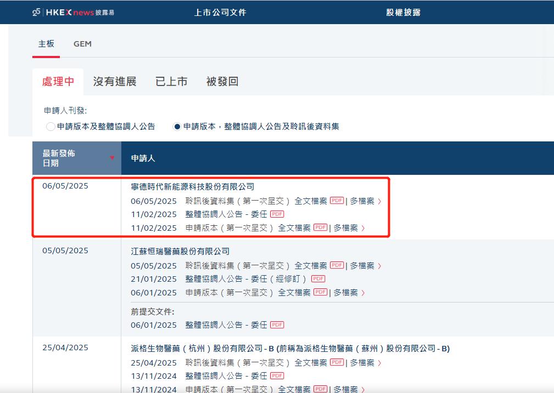Open PDF for 派格生物 13/11/2024 整體協調人公告
The image size is (554, 393).
tap(277, 375)
